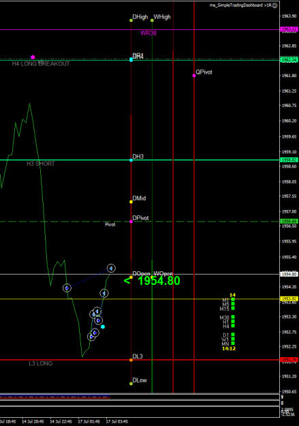This screenshot has width=299, height=426.
Task: Click the green D1 timeframe indicator square
Action: [x=233, y=335]
